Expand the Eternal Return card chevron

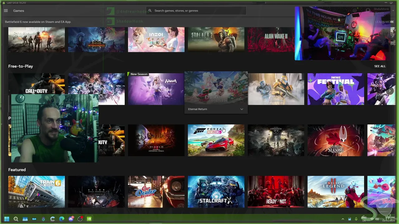point(242,109)
